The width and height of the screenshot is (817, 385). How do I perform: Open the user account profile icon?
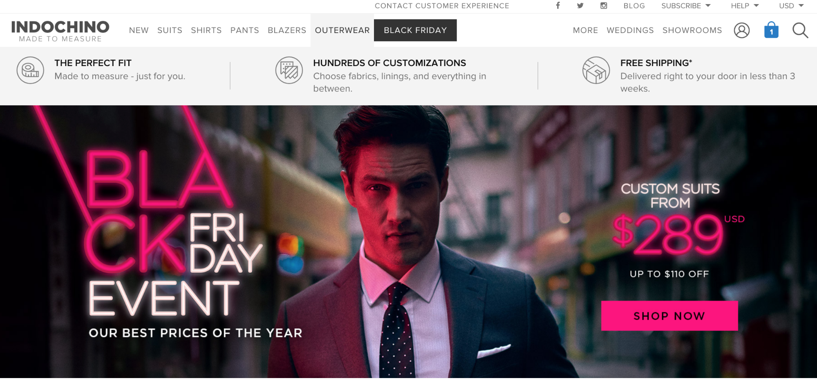pyautogui.click(x=742, y=30)
